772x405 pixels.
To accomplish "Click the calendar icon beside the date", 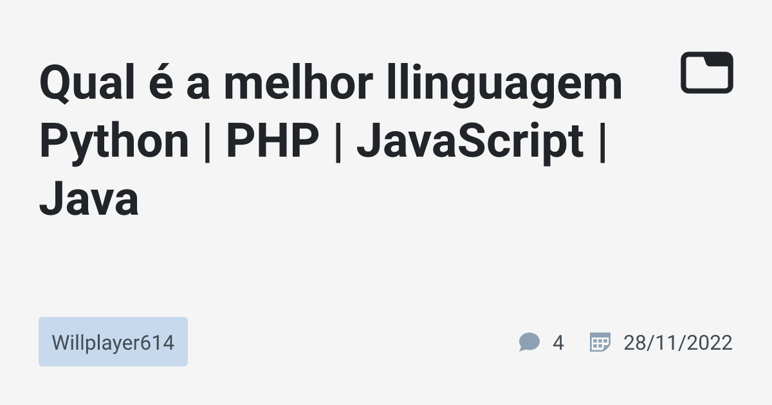I will [x=600, y=343].
